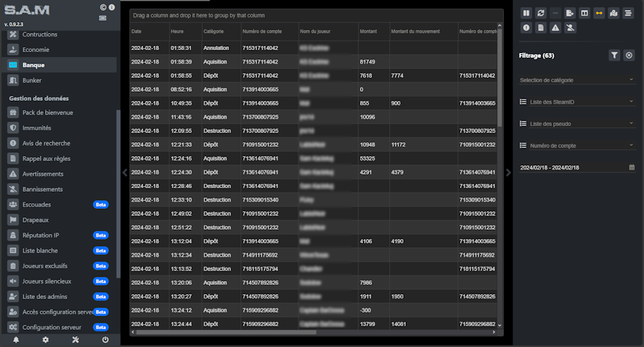Image resolution: width=644 pixels, height=347 pixels.
Task: Clear filters with the circled X icon
Action: 629,55
